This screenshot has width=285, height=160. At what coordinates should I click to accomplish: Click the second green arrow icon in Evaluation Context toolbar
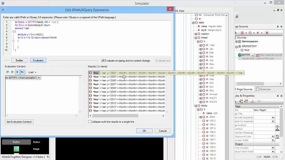[x=12, y=72]
